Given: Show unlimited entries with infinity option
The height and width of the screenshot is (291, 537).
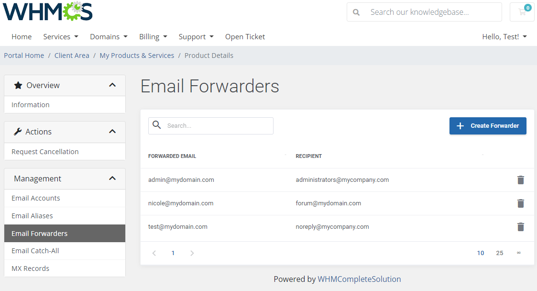Looking at the screenshot, I should pyautogui.click(x=518, y=253).
